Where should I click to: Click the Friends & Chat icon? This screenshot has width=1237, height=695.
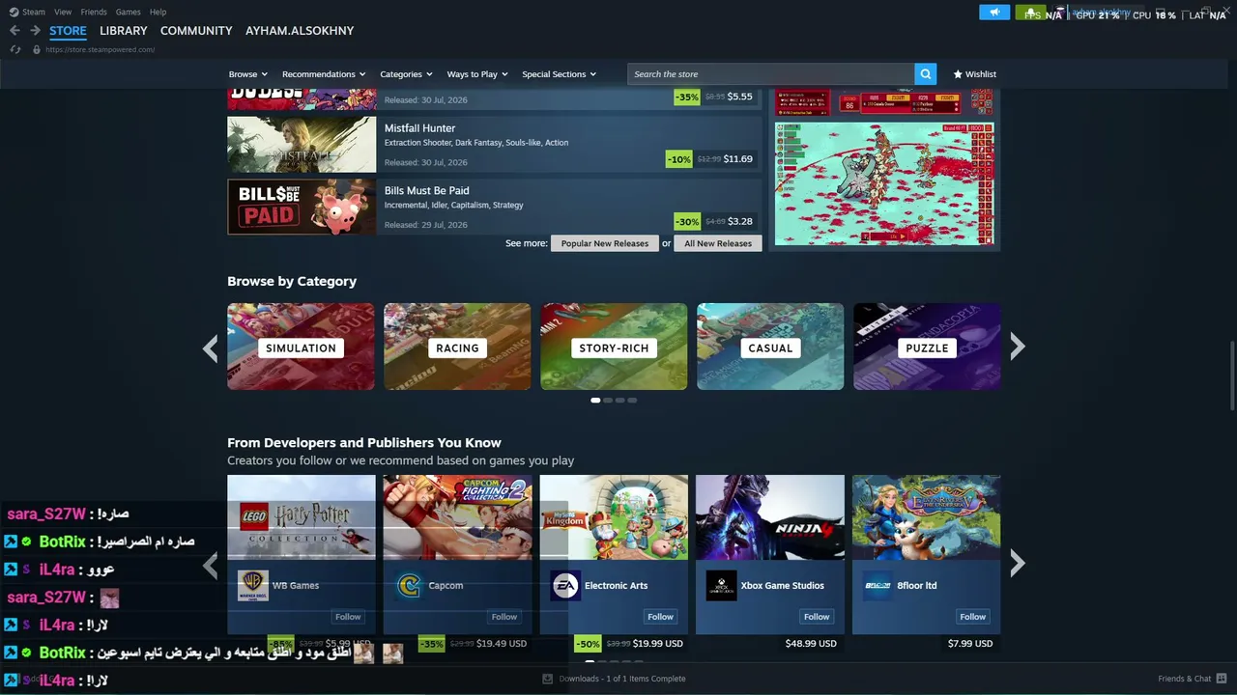click(1222, 679)
